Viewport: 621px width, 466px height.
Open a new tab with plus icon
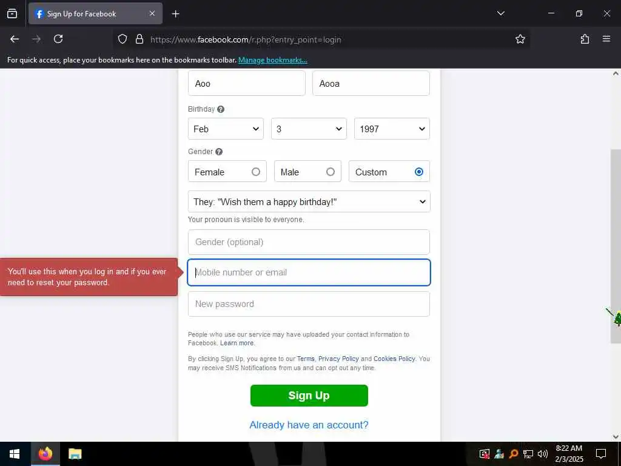175,14
